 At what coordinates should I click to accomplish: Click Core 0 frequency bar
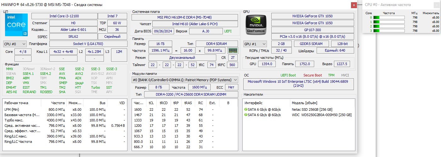(389, 18)
